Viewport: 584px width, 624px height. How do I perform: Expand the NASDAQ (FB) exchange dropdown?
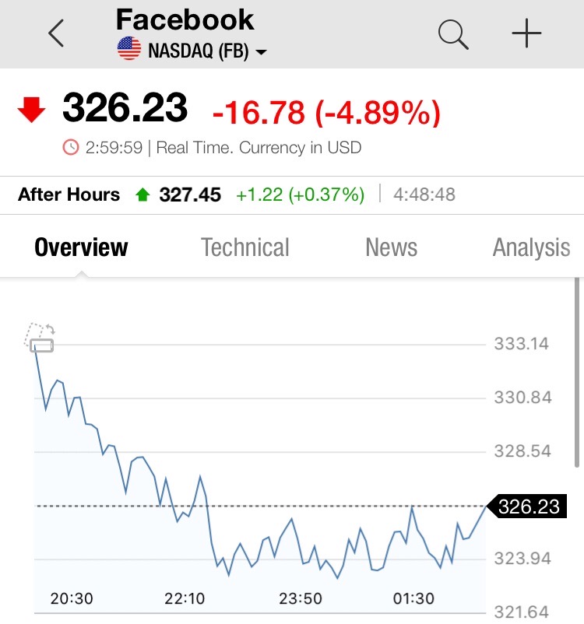pyautogui.click(x=261, y=52)
